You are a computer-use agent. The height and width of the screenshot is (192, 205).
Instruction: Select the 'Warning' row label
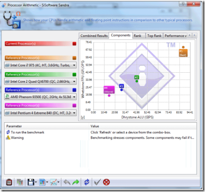(17, 138)
